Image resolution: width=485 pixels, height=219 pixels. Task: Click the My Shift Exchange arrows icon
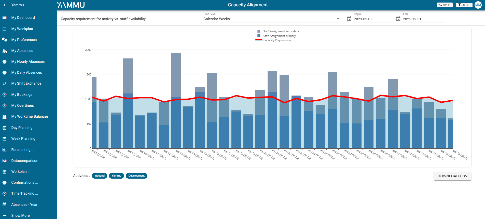5,84
